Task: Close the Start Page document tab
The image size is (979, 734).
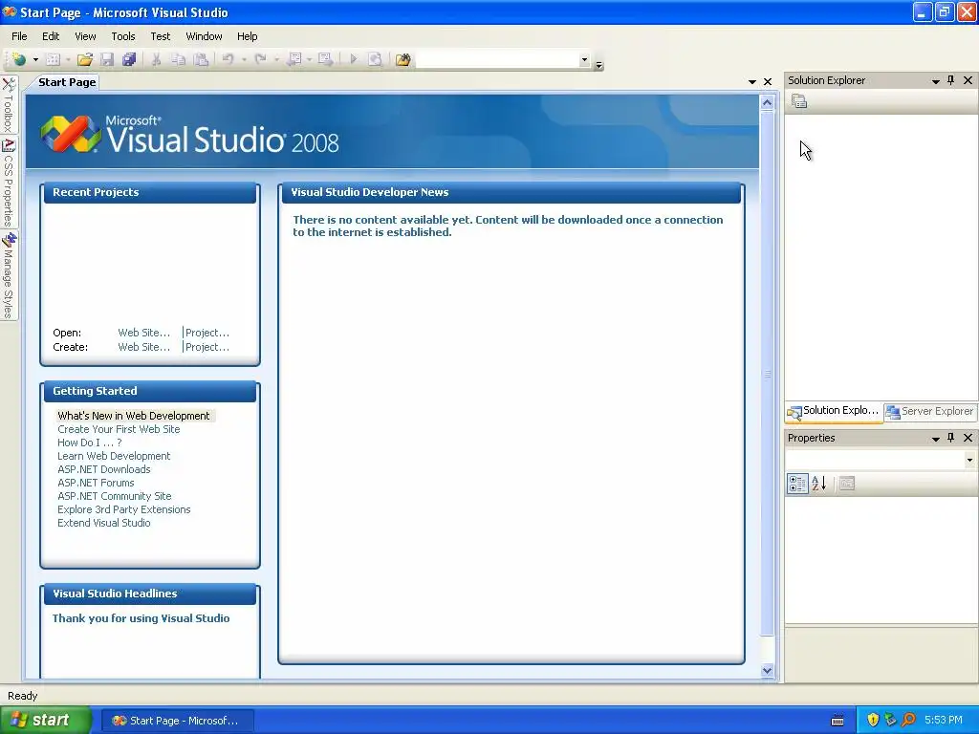Action: 768,82
